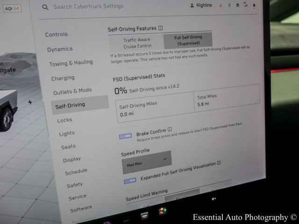Open Outlets & Mods settings
The width and height of the screenshot is (299, 224).
[72, 91]
